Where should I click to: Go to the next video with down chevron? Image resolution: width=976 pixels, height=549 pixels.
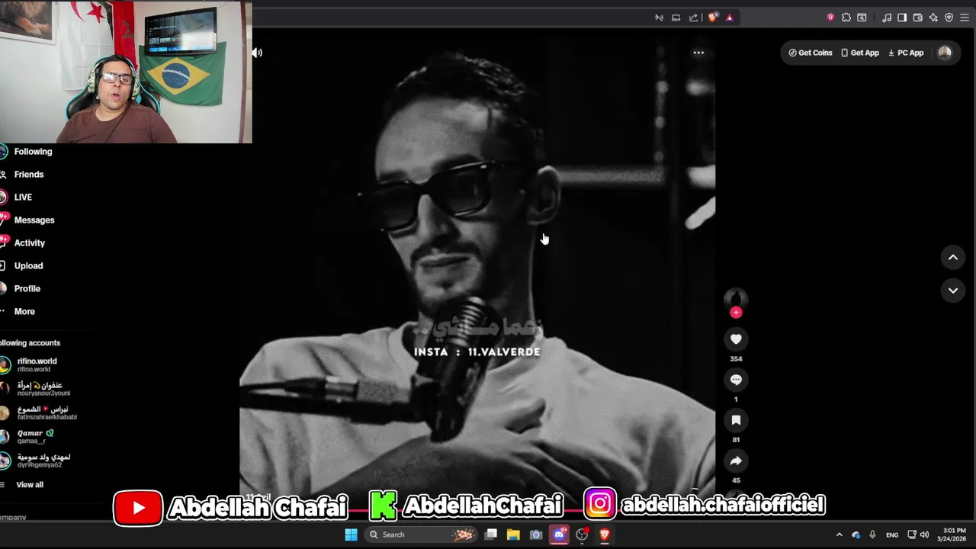coord(953,291)
